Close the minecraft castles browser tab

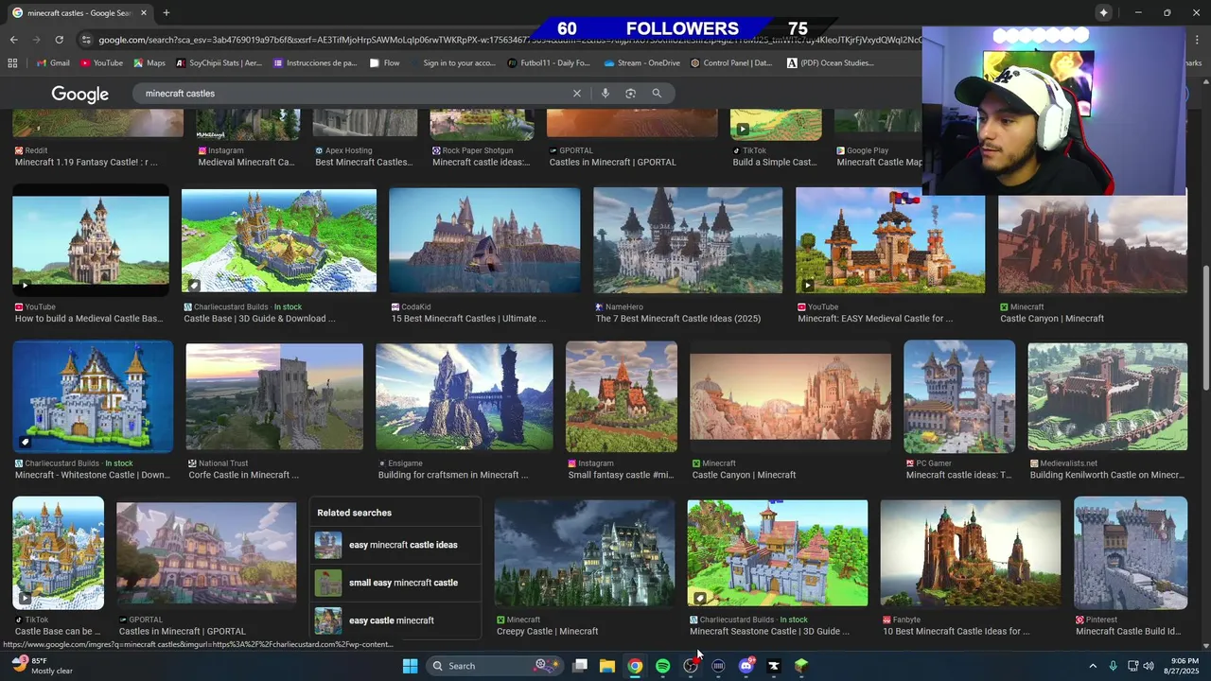click(144, 13)
